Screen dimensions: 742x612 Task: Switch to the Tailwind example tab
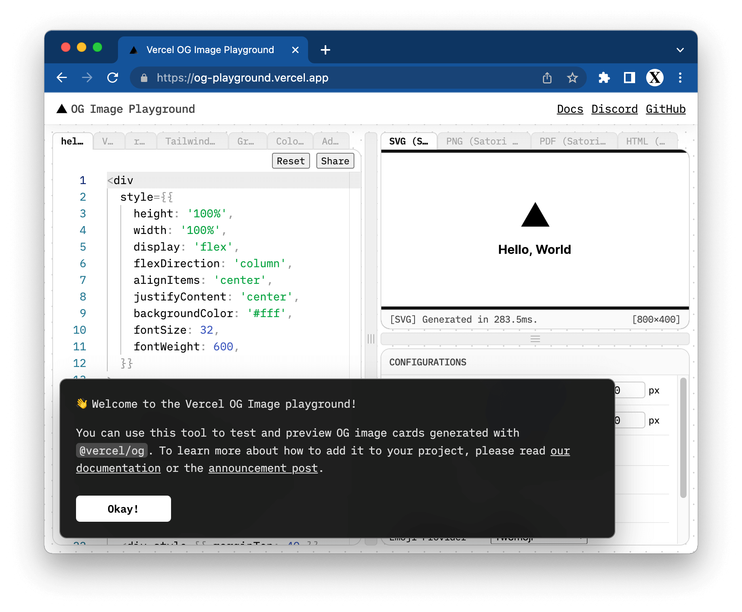click(x=190, y=141)
